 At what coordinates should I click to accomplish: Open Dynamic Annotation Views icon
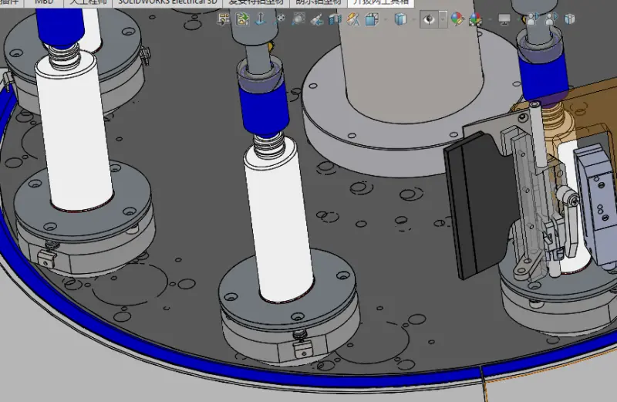point(353,19)
